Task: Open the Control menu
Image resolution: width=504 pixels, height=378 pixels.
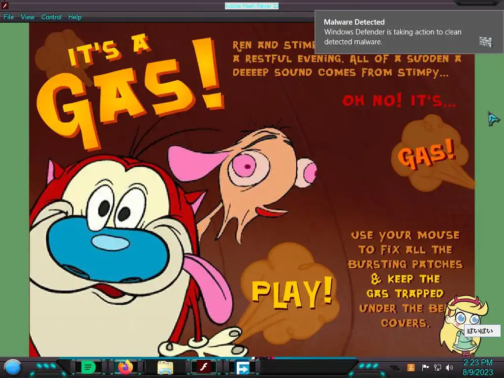Action: click(51, 17)
